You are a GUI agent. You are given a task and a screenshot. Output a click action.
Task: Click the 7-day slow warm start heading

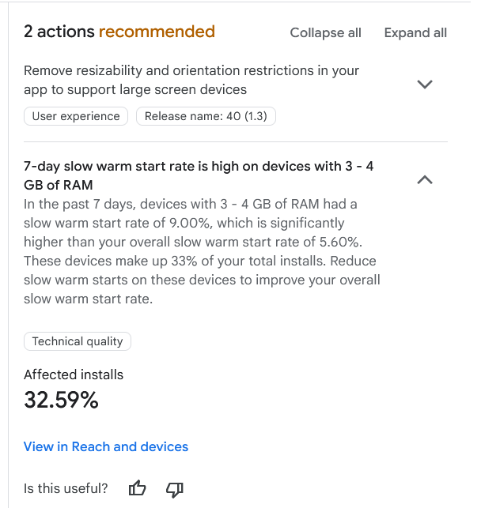pyautogui.click(x=199, y=175)
